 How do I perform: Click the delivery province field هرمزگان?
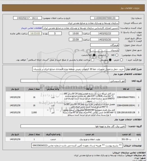pos(105,45)
